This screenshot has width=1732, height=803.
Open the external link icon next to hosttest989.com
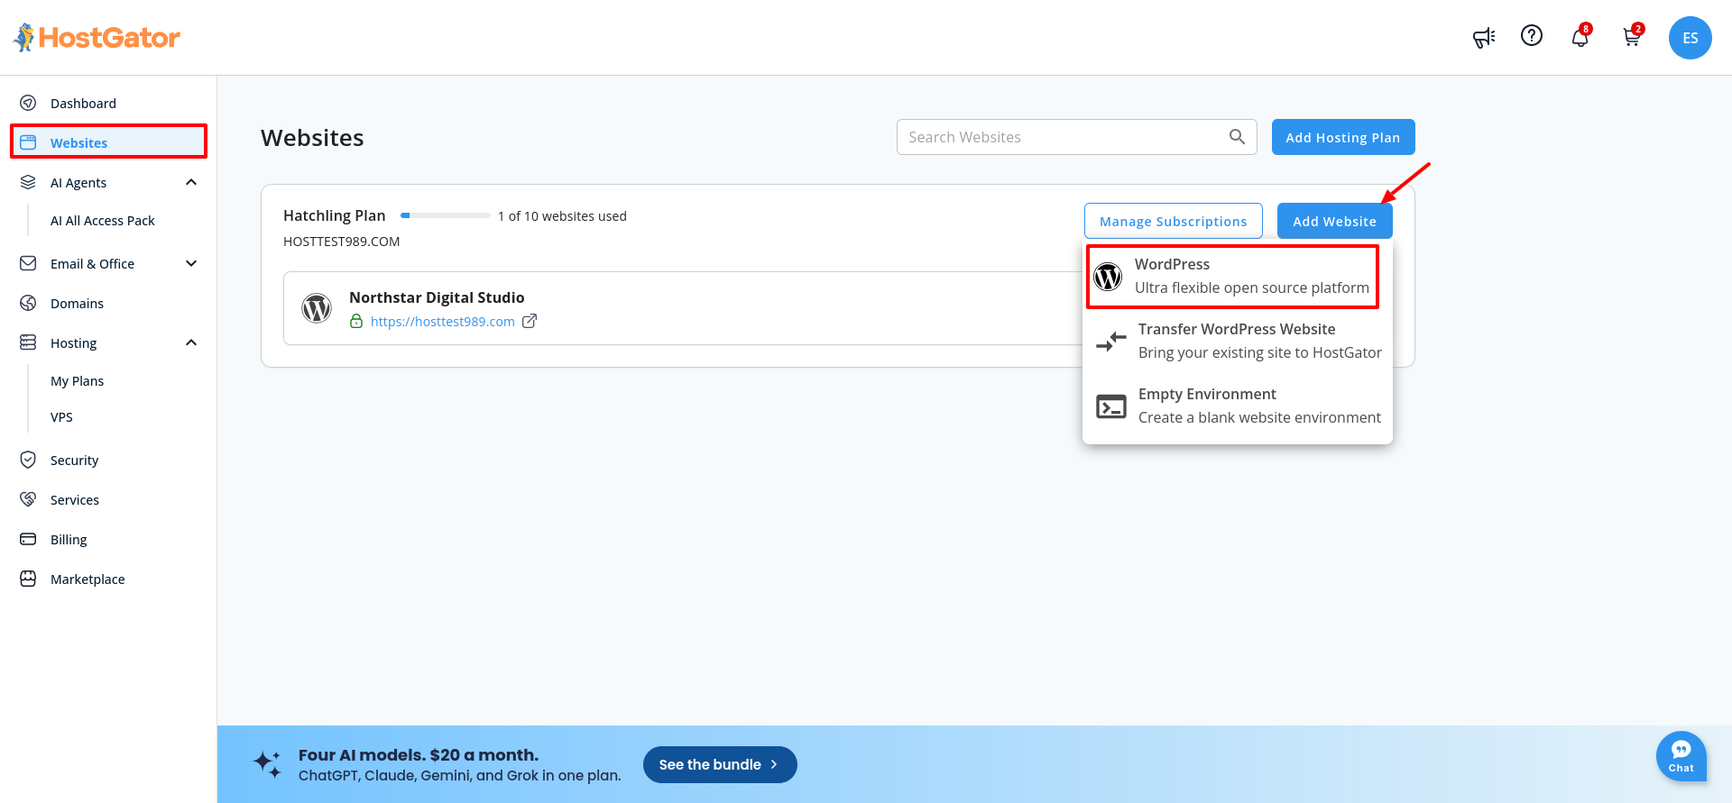tap(530, 321)
